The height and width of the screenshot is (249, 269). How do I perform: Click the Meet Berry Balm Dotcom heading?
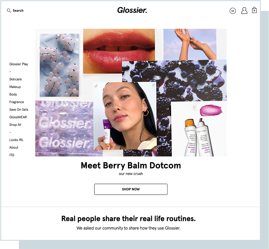131,166
